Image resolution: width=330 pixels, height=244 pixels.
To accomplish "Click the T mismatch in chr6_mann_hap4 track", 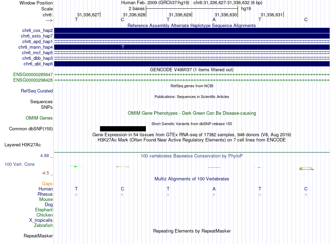I will (123, 47).
